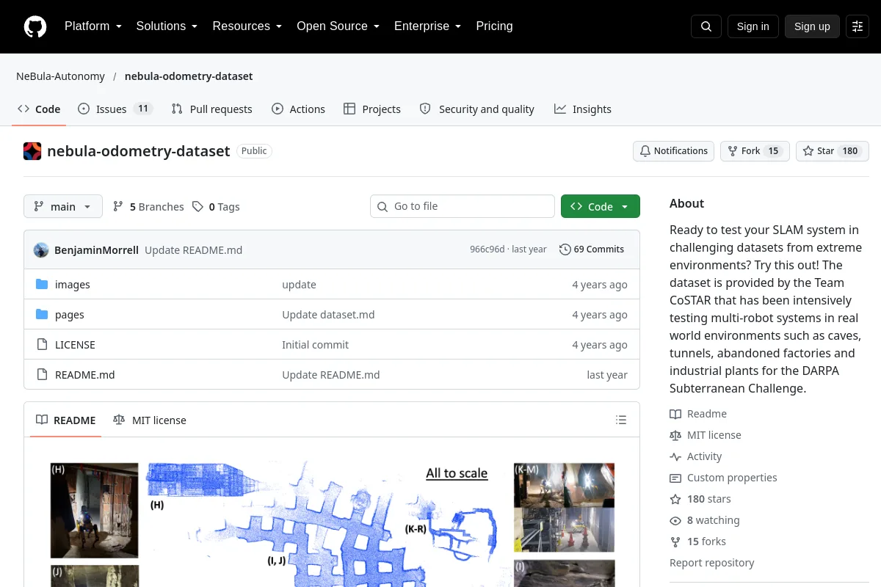
Task: Click the star icon beside 180 stars
Action: (x=675, y=500)
